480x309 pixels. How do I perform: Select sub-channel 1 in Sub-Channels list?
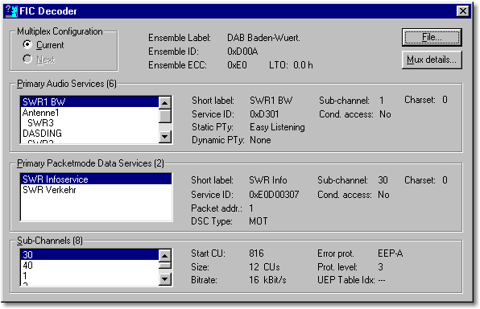89,276
